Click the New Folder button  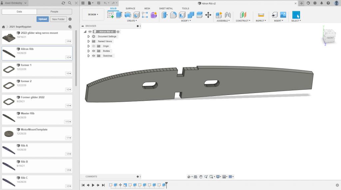[x=58, y=19]
